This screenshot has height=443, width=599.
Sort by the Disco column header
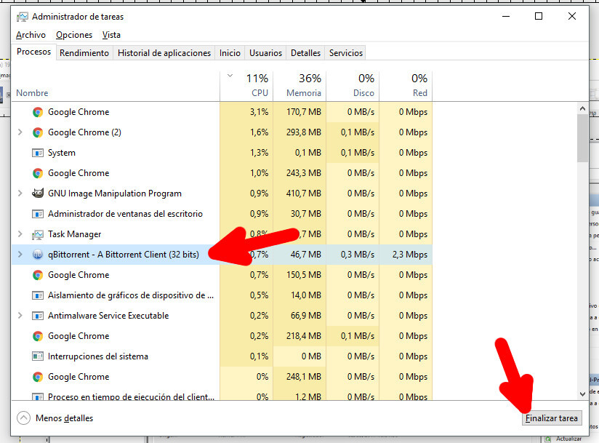pyautogui.click(x=353, y=86)
